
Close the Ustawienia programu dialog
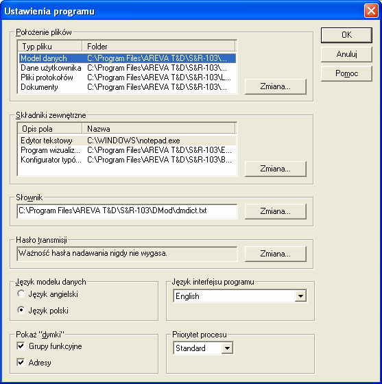click(371, 11)
